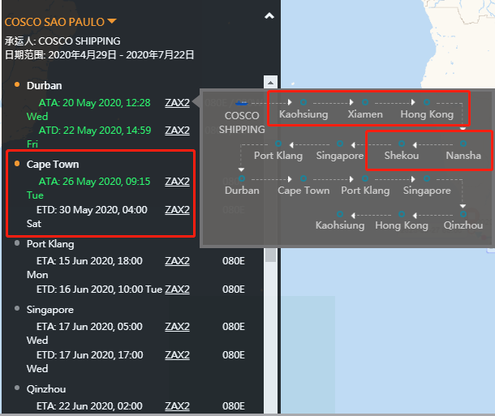
Task: Open ZAX2 link for Durban ATD
Action: pyautogui.click(x=177, y=131)
